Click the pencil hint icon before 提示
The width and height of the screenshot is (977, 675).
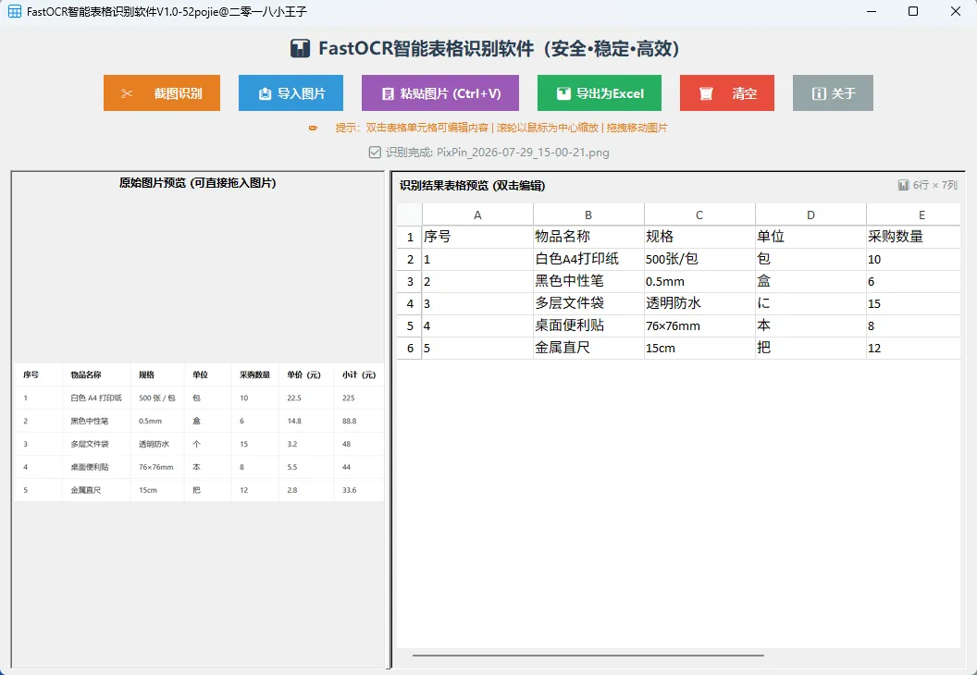pyautogui.click(x=314, y=128)
